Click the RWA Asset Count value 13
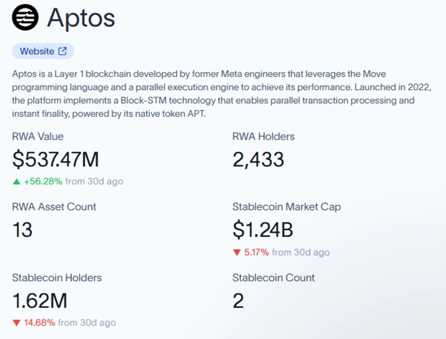The image size is (446, 339). coord(22,230)
